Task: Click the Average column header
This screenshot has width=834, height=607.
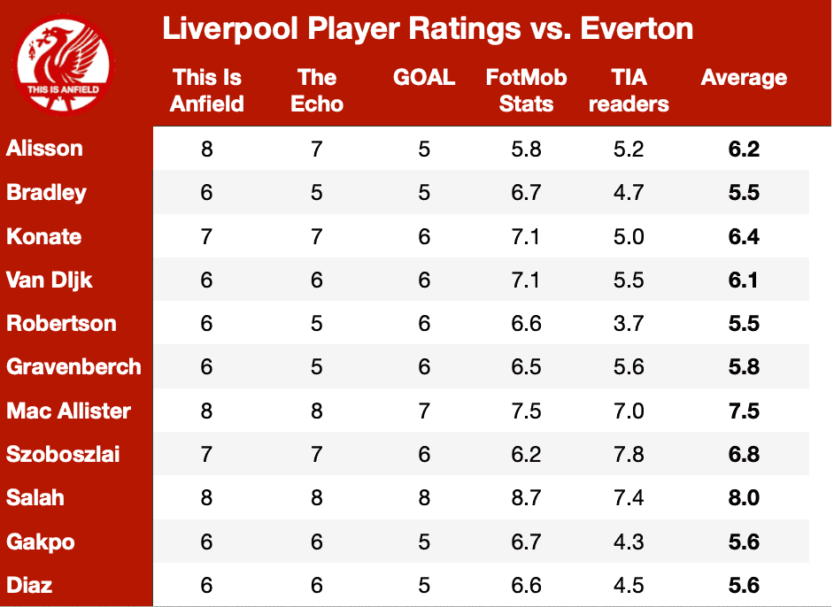Action: [744, 78]
